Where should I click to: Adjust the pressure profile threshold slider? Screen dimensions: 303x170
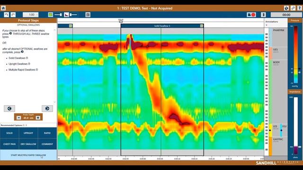tap(73, 15)
